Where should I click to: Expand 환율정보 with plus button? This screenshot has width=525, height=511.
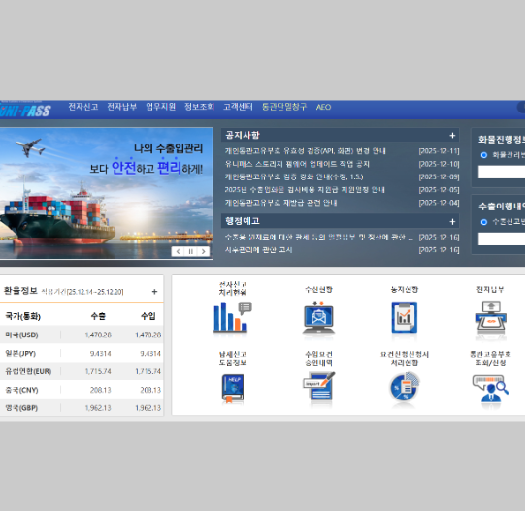(154, 292)
